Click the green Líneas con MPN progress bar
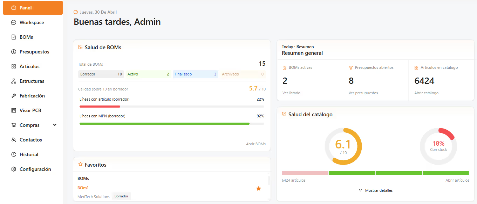Viewport: 477px width, 204px height. click(164, 123)
